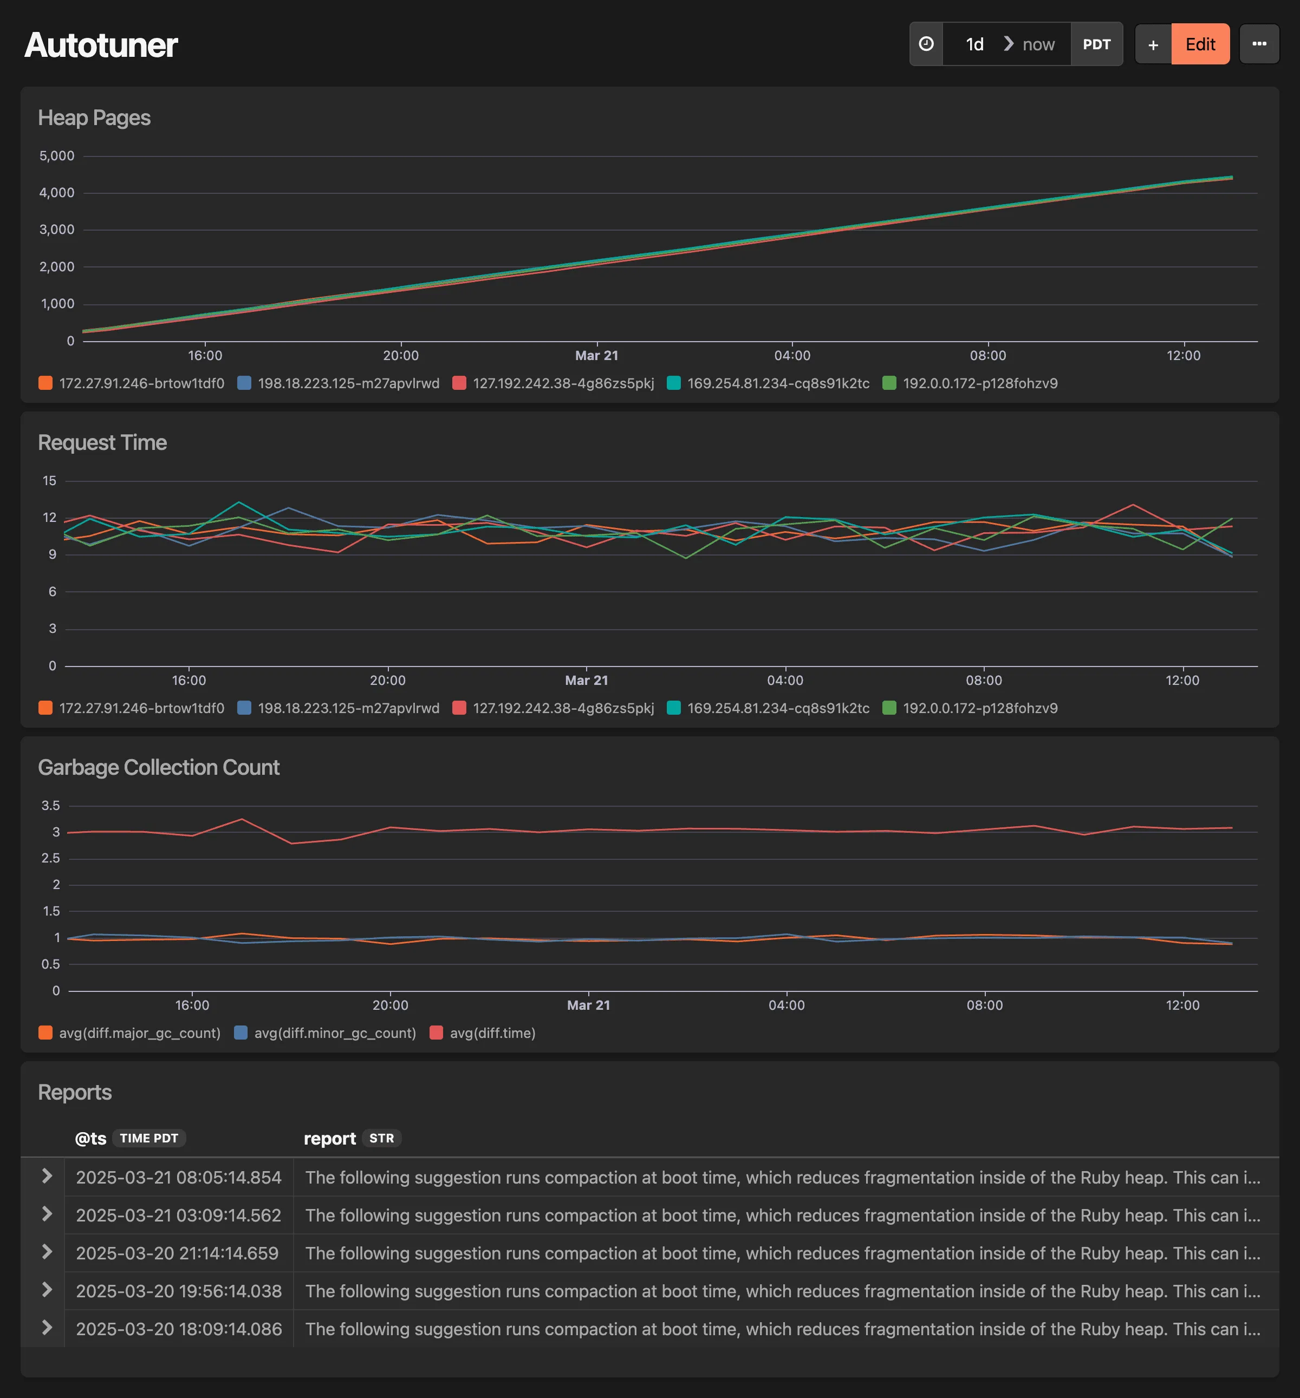The image size is (1300, 1398).
Task: Click the PDT timezone button
Action: click(1097, 44)
